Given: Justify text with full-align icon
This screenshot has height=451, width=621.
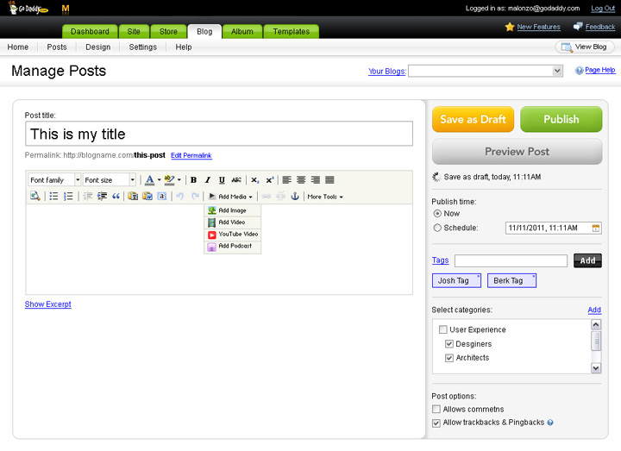Looking at the screenshot, I should point(329,180).
